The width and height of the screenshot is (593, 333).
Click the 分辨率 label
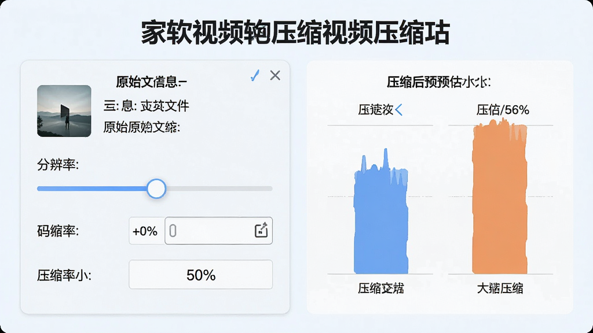click(x=58, y=165)
